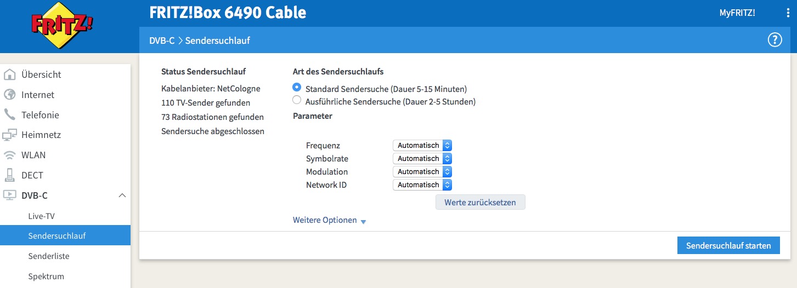Screen dimensions: 797x288
Task: Collapse the DVB-C menu chevron
Action: tap(122, 195)
